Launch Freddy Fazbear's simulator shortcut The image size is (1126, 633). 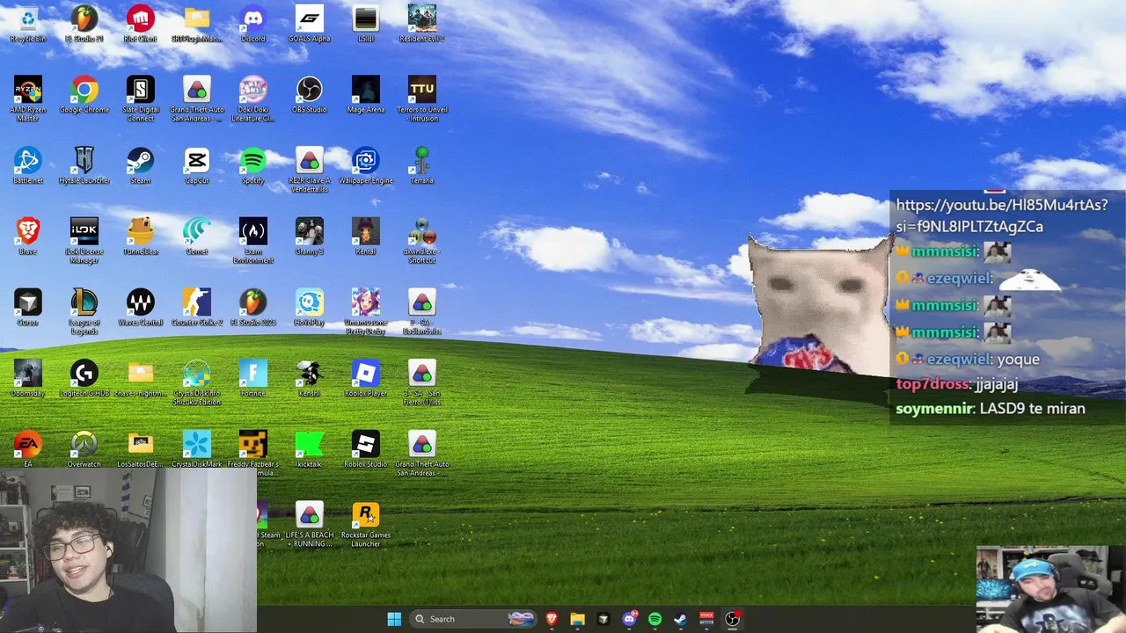tap(253, 453)
